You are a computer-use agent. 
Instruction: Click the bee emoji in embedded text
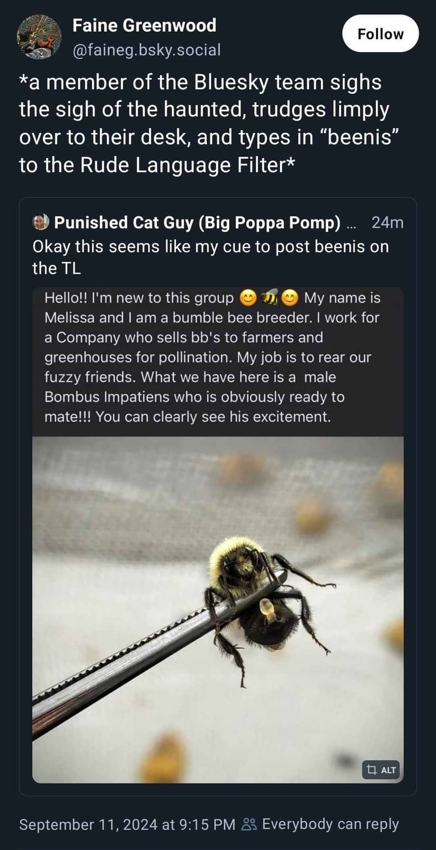pos(269,297)
